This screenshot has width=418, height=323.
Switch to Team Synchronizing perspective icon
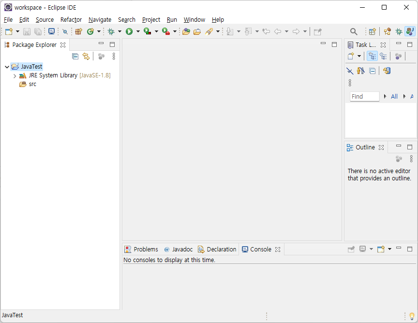[x=388, y=31]
